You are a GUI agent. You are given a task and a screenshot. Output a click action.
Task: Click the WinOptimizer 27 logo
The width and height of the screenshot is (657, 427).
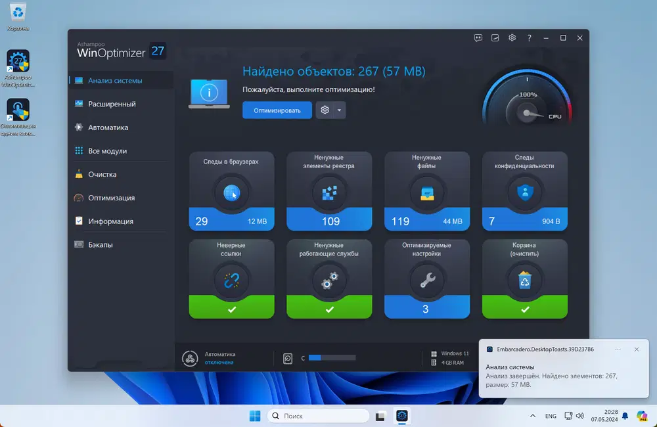(122, 51)
